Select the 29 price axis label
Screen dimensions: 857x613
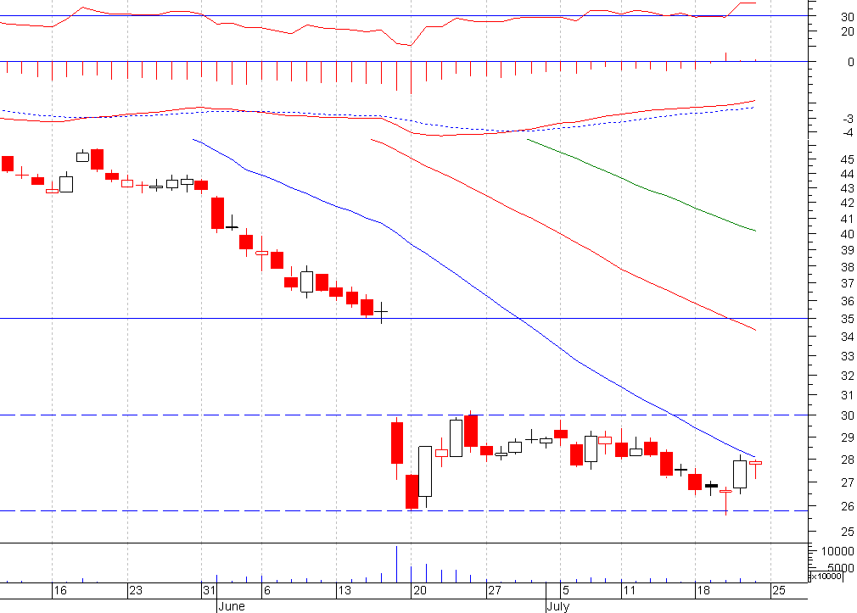pos(847,437)
